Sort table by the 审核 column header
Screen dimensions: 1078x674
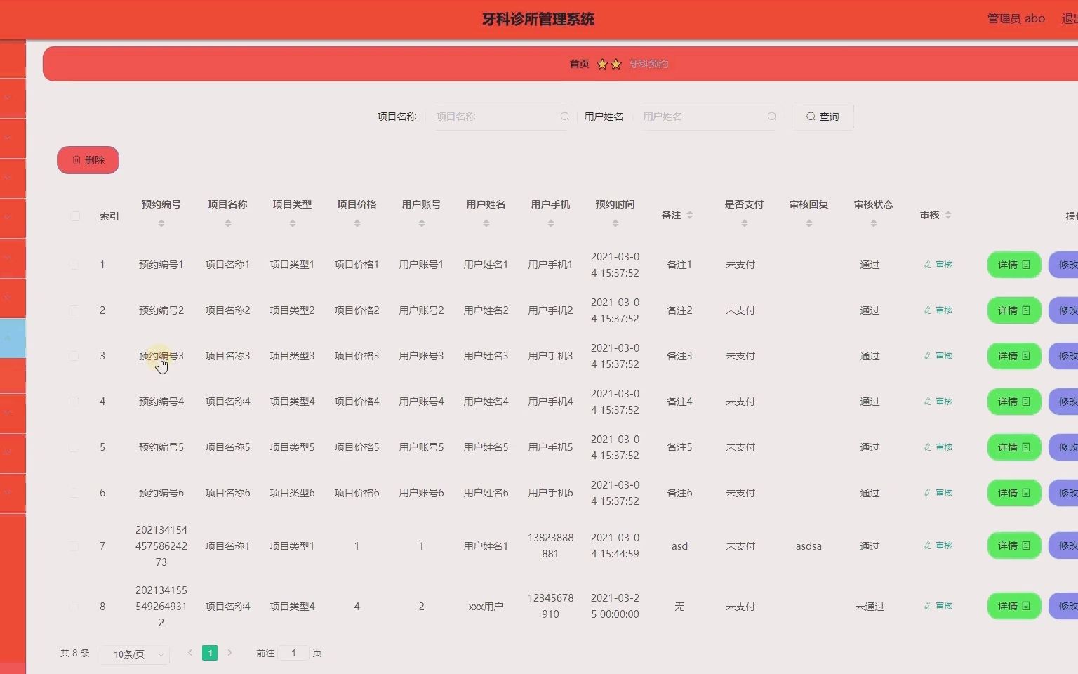[947, 215]
